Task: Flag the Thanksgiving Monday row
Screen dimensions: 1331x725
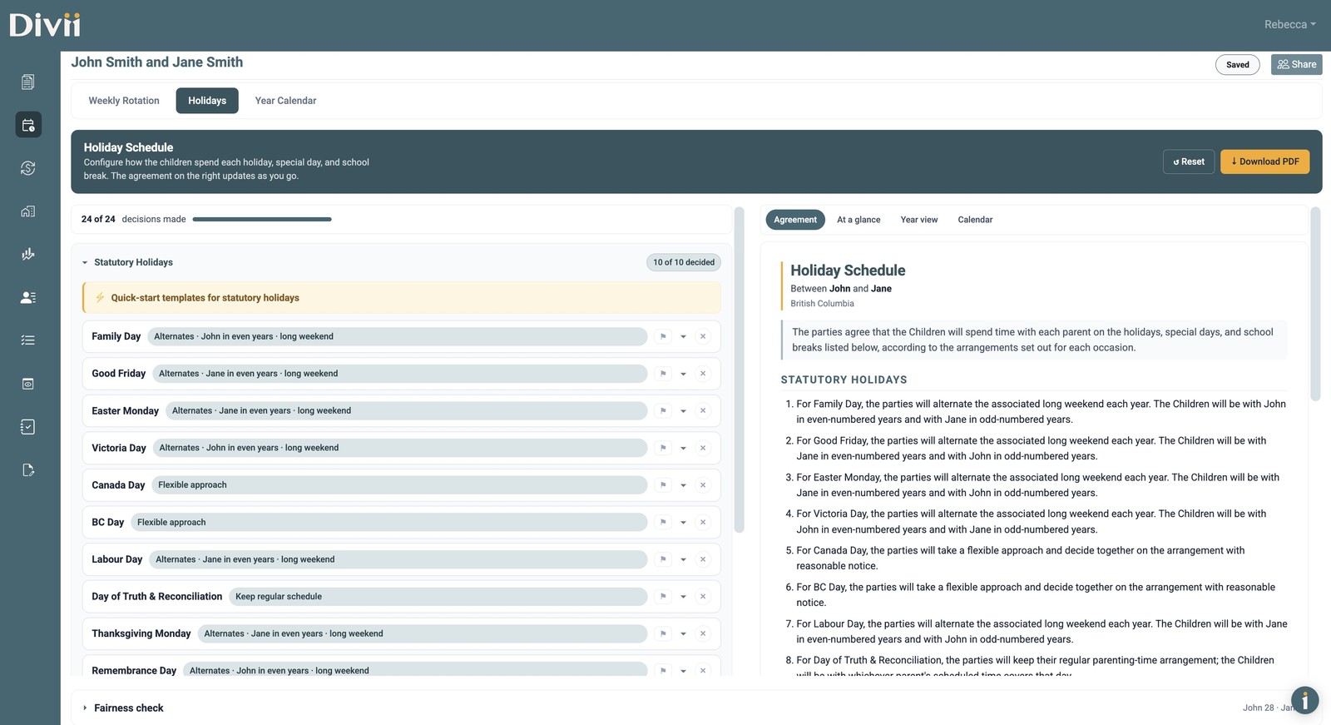Action: click(x=663, y=633)
